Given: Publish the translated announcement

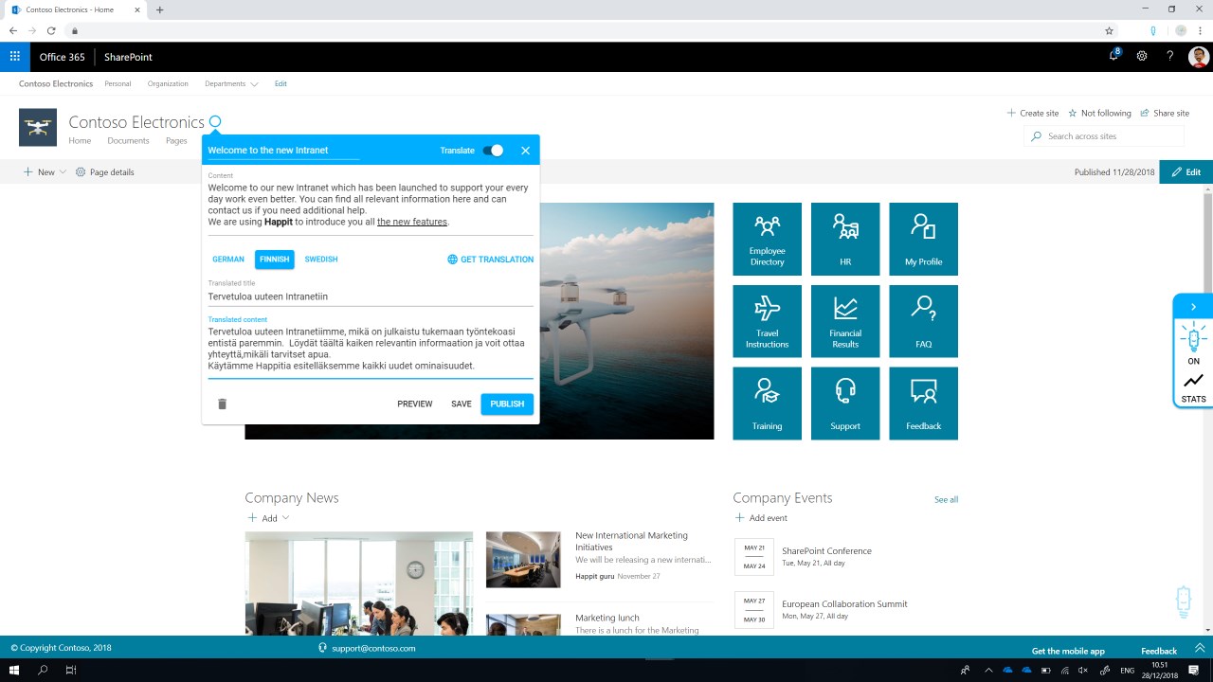Looking at the screenshot, I should pos(507,404).
